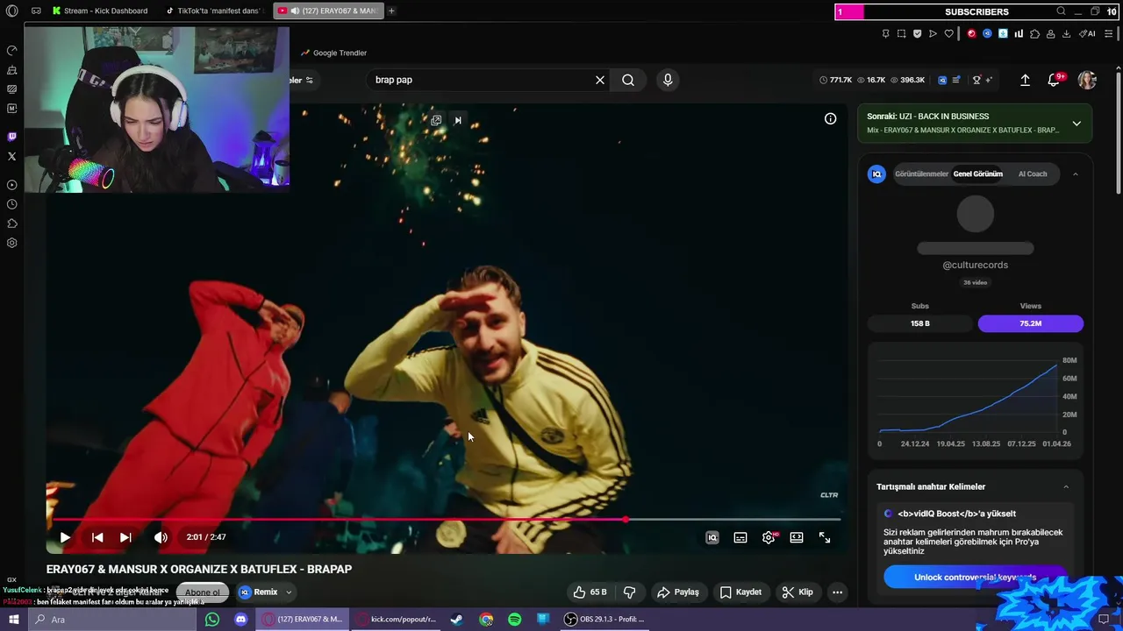Open sidebar settings gear
1123x631 pixels.
coord(11,243)
